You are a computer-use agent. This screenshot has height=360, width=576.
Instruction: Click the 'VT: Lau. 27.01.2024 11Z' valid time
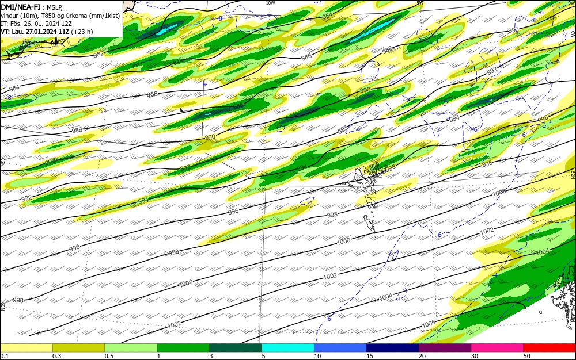tap(35, 32)
